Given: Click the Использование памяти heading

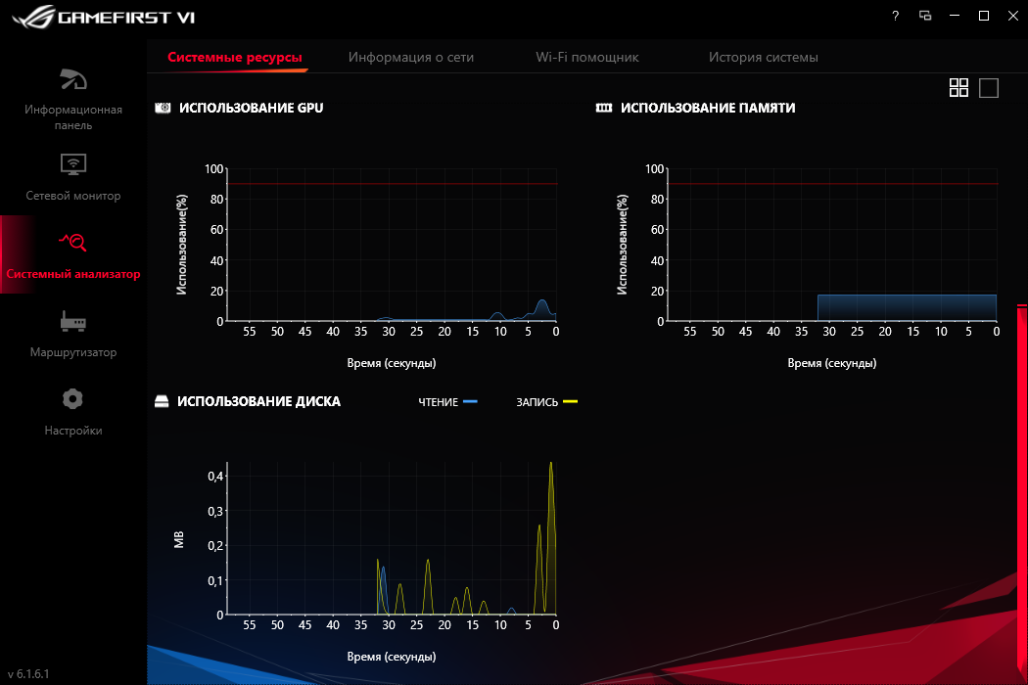Looking at the screenshot, I should tap(708, 108).
